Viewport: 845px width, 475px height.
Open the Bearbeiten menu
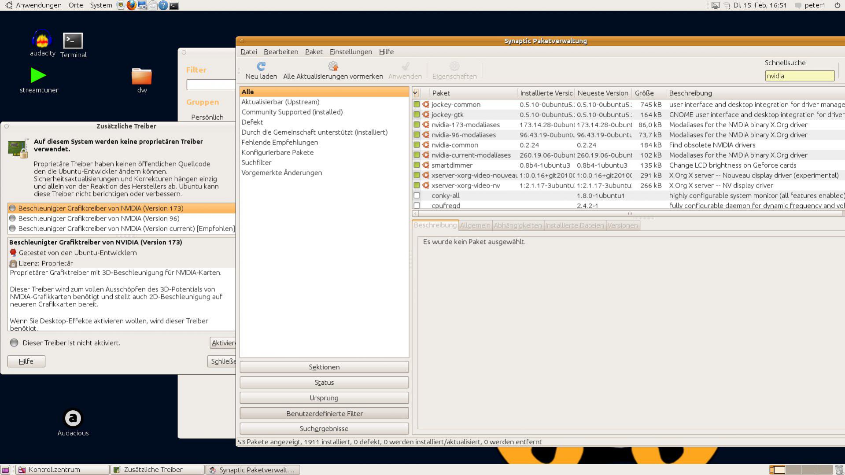click(x=281, y=52)
